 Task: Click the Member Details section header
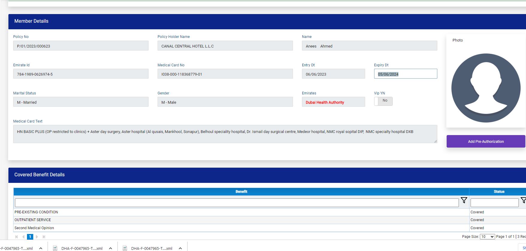pos(267,22)
